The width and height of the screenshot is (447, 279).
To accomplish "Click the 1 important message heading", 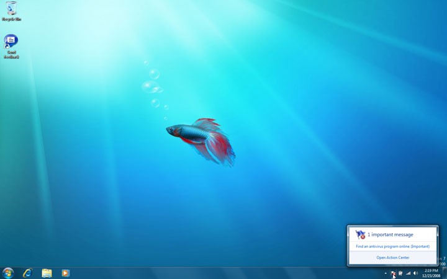I will pos(390,234).
